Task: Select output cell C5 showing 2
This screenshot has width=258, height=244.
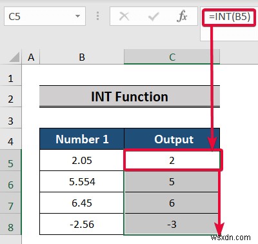Action: pyautogui.click(x=172, y=160)
